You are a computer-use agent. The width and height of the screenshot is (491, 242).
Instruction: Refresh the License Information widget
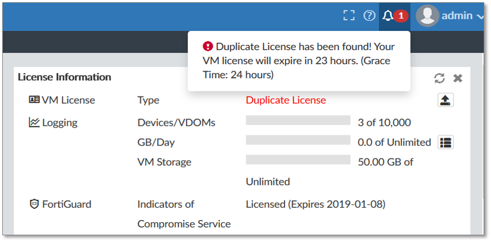440,78
